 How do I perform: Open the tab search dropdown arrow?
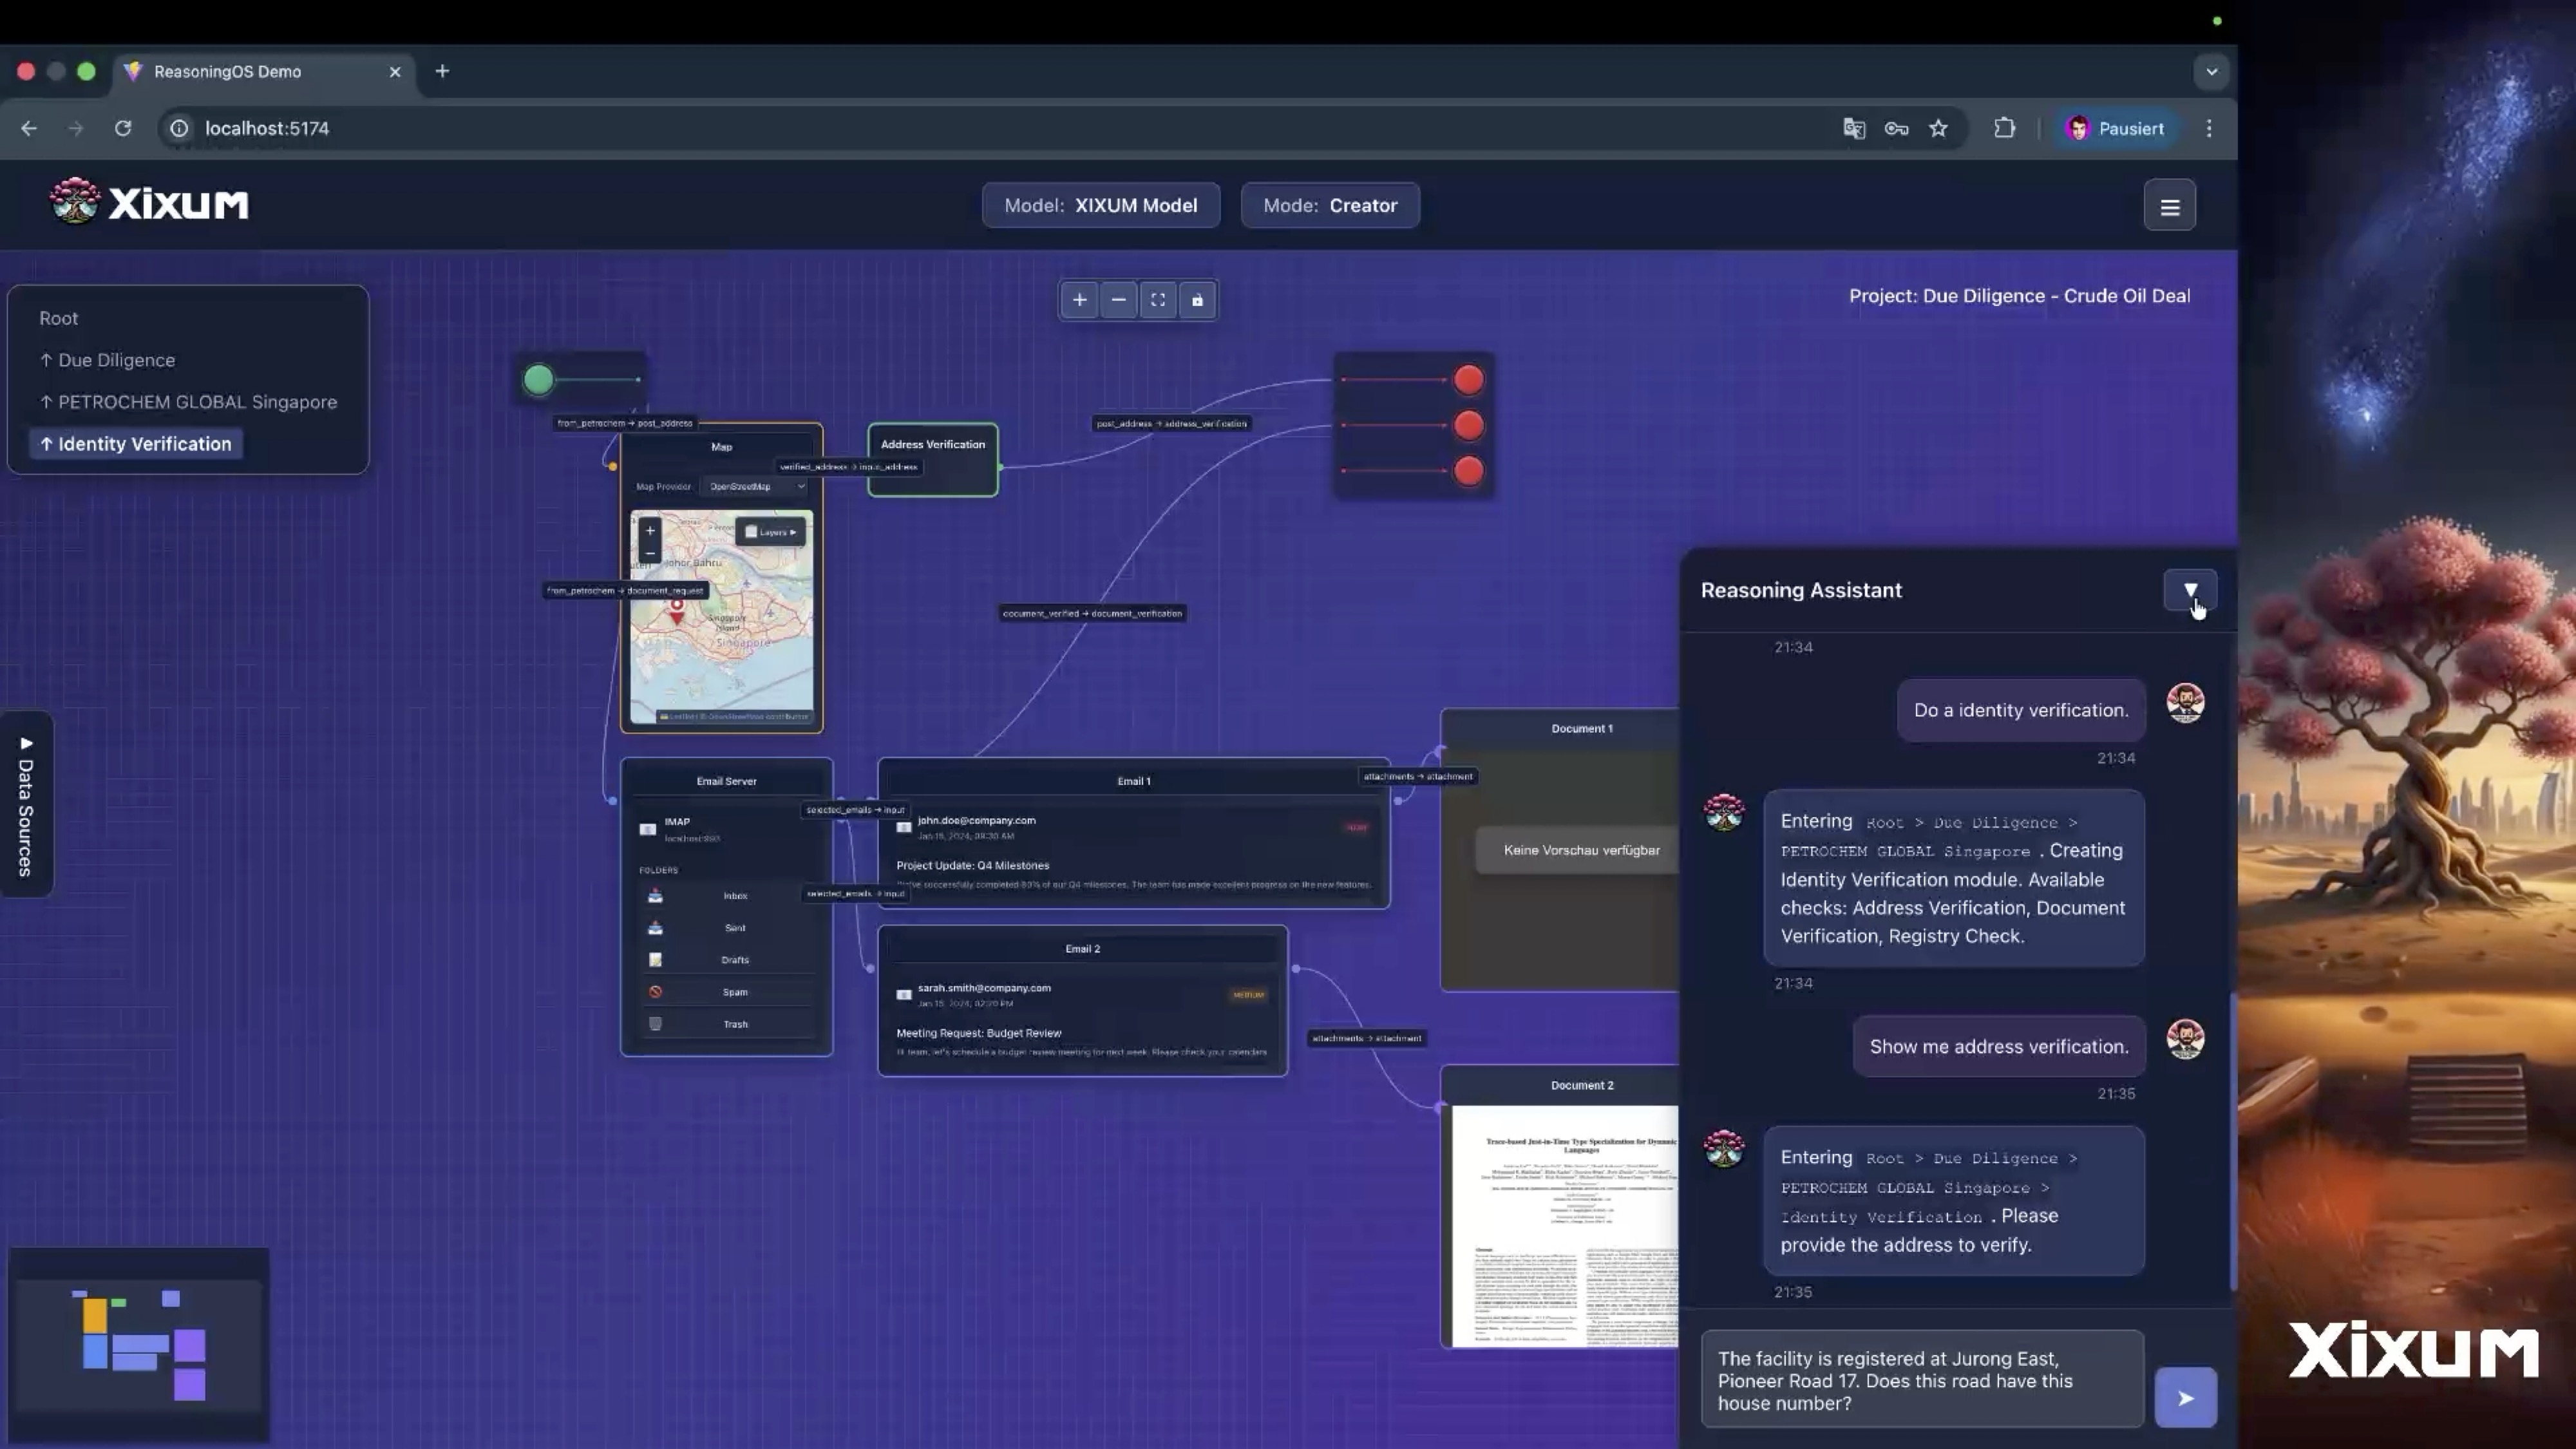pyautogui.click(x=2211, y=72)
